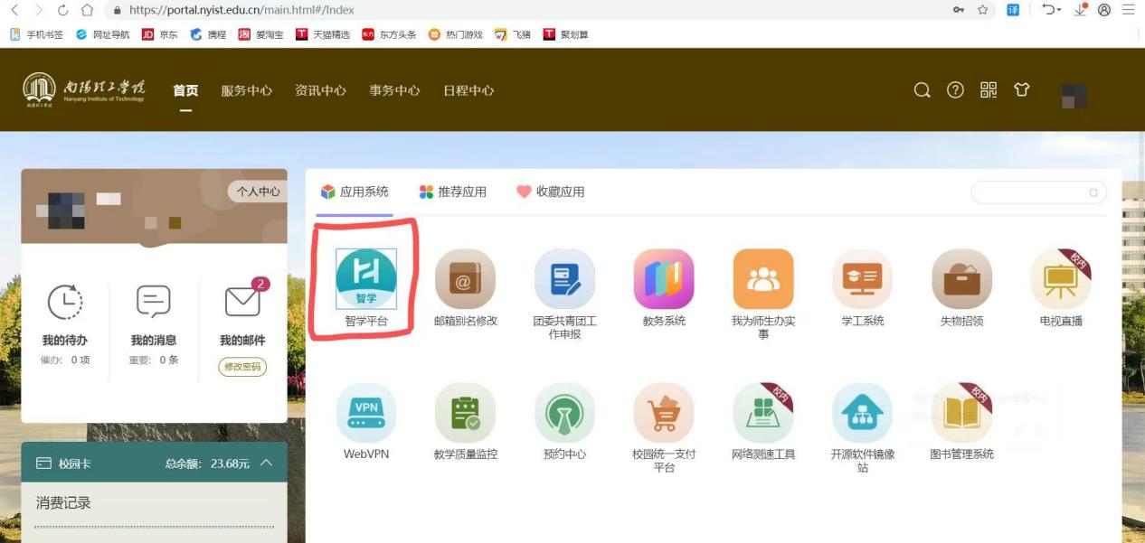Open the 校园统一支付平台 shopping cart icon
This screenshot has height=543, width=1145.
click(664, 413)
